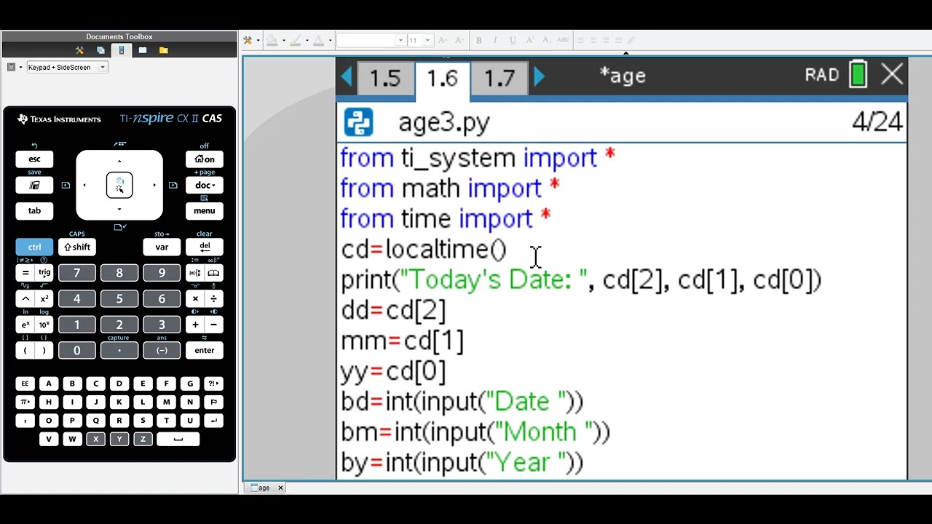Open the Content Explorer folder icon
The image size is (932, 524).
coord(164,50)
